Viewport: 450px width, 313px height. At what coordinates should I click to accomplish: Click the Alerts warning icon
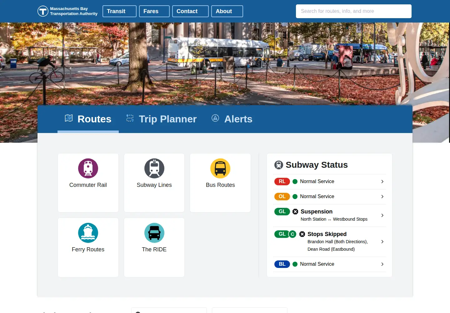(x=215, y=118)
